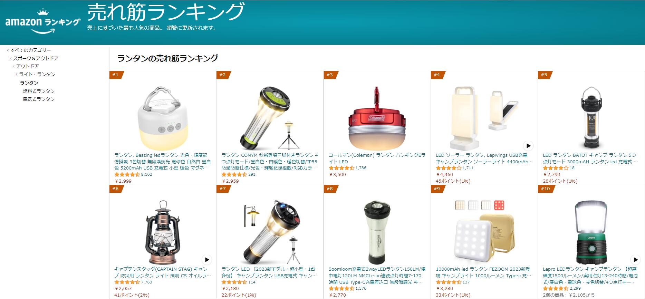Play video on Captain Stag oil lantern
Screen dimensions: 645x299
coord(207,260)
